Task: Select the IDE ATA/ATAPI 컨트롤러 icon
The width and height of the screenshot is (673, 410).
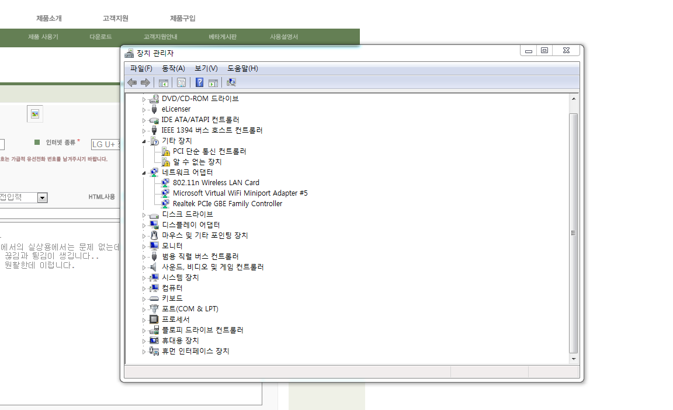Action: [154, 120]
